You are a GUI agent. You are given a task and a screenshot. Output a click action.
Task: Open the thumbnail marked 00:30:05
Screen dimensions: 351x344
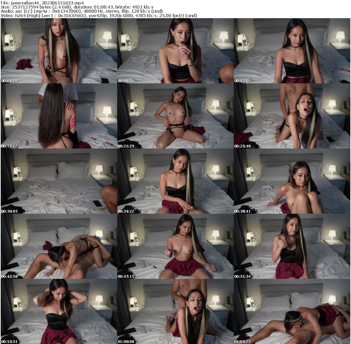(58, 182)
